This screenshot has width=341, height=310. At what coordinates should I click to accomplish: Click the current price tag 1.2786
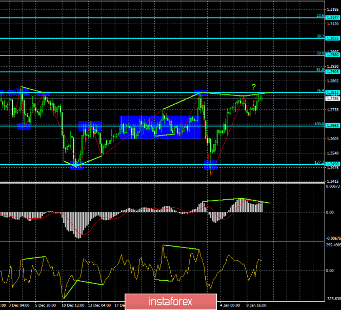pos(332,99)
